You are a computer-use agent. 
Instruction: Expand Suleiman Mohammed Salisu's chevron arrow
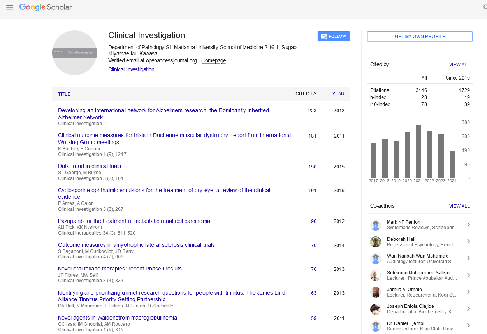469,275
